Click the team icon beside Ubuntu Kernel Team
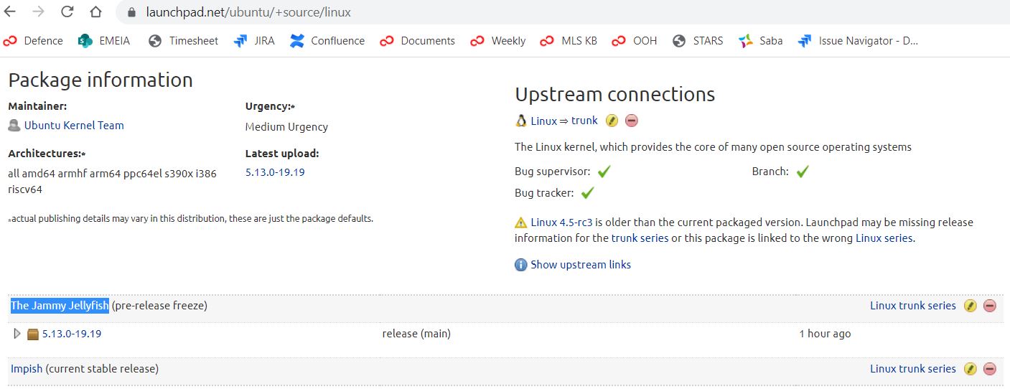 tap(14, 126)
